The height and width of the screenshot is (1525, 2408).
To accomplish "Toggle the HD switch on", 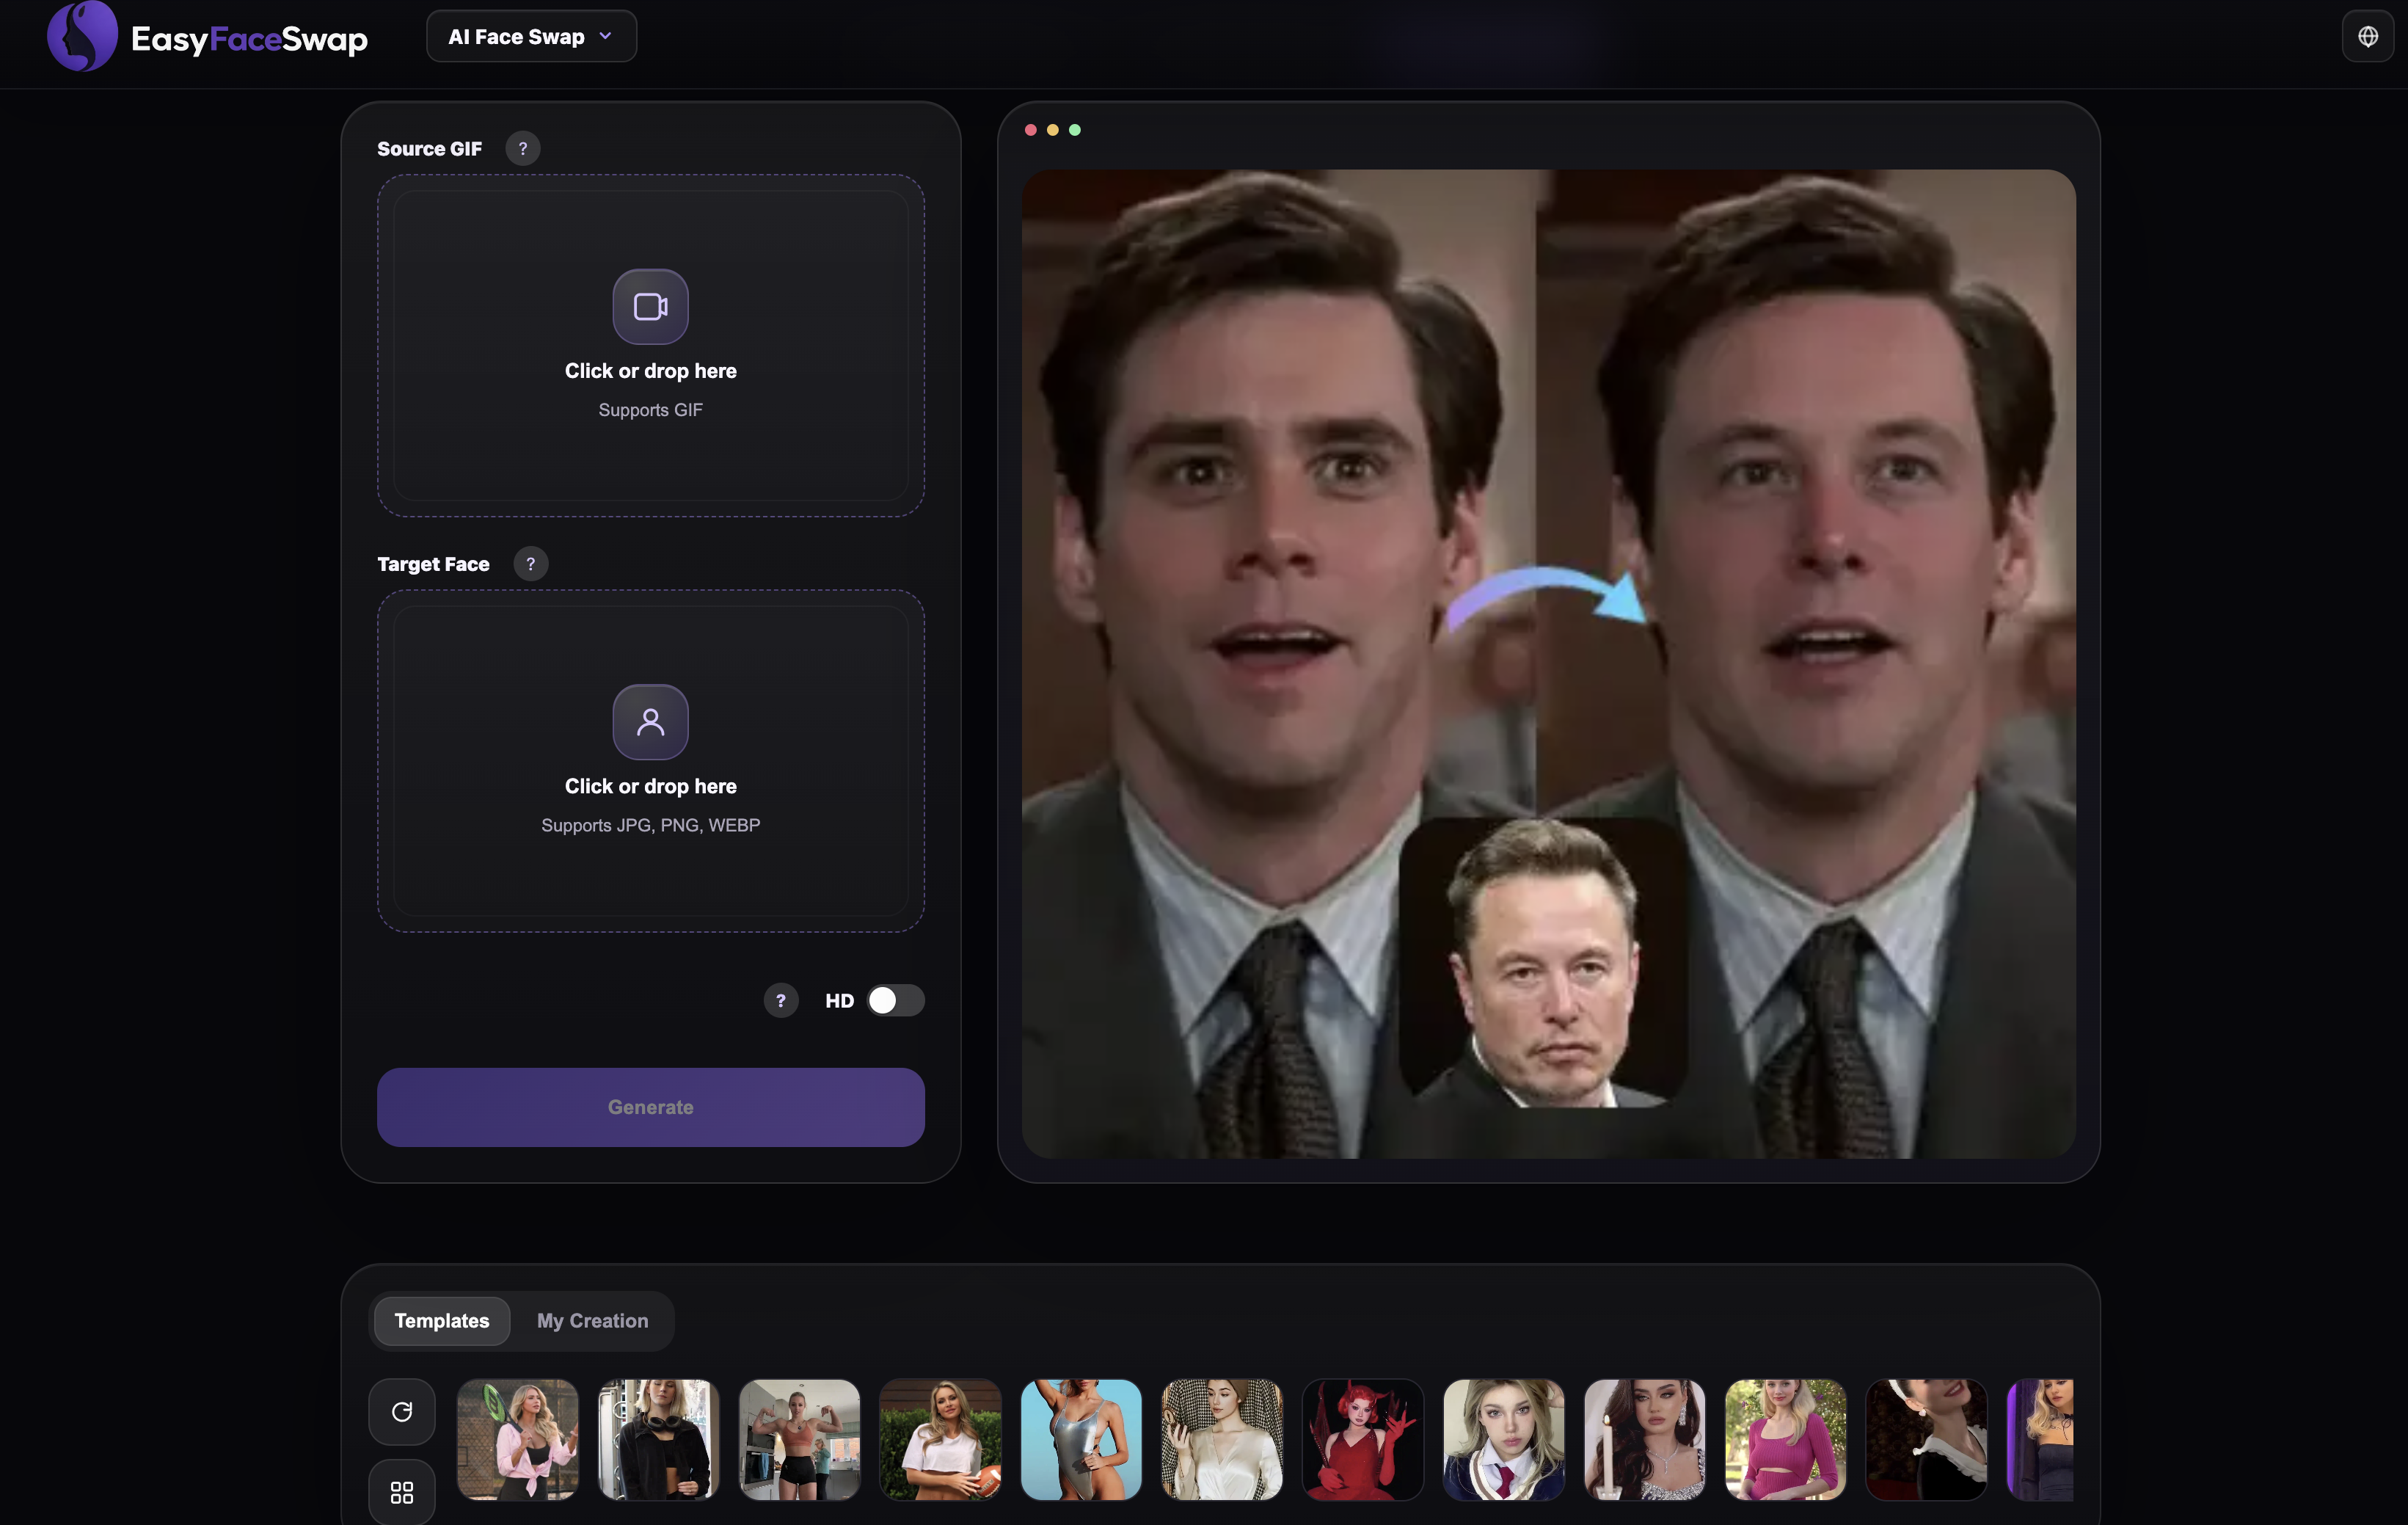I will [x=895, y=1000].
